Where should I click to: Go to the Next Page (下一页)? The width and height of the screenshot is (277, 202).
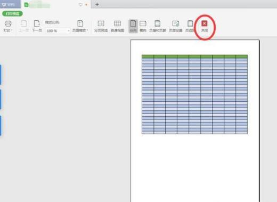(x=37, y=26)
